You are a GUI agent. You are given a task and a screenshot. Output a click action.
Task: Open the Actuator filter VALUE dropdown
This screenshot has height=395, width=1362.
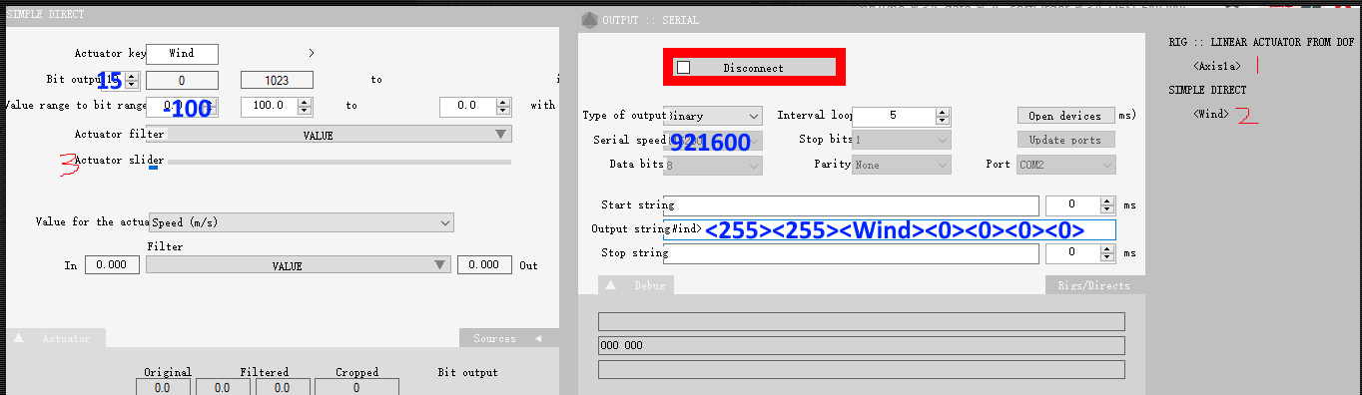pyautogui.click(x=330, y=135)
